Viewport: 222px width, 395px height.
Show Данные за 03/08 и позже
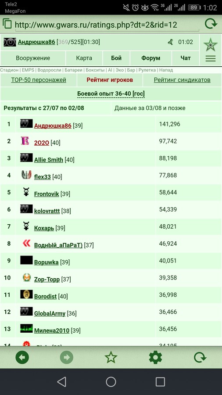coord(150,108)
